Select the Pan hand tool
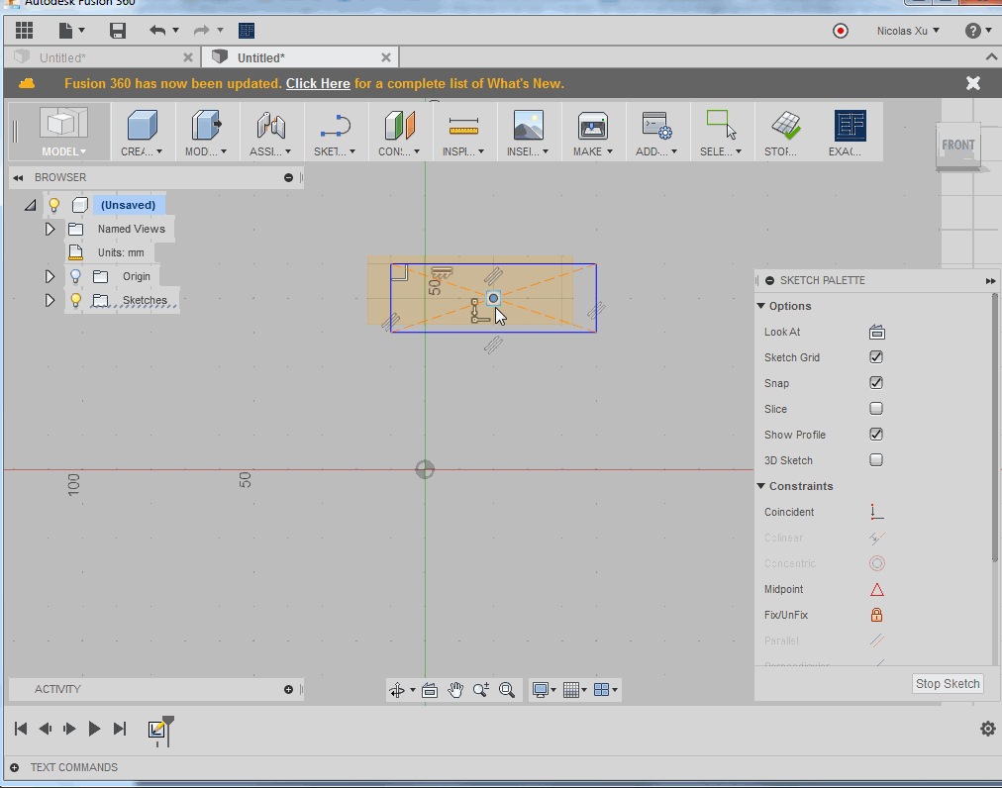This screenshot has width=1002, height=788. 455,690
